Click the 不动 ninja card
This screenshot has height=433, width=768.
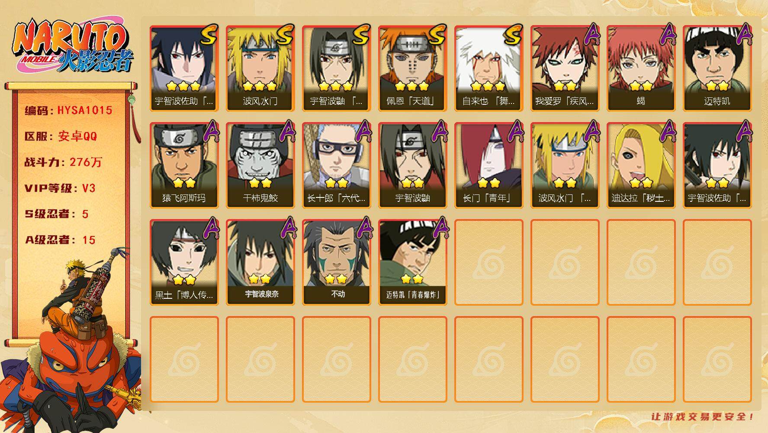[336, 262]
